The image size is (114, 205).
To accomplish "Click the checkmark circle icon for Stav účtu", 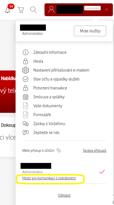I will [26, 79].
